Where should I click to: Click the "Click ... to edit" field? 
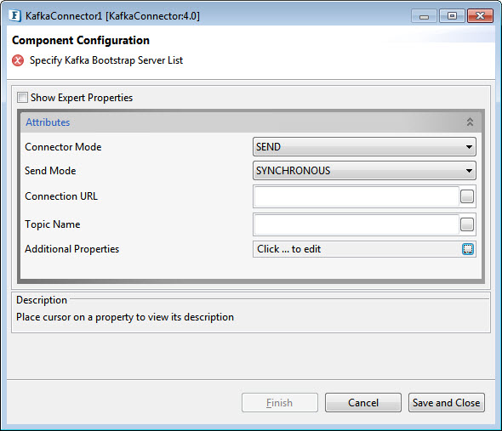pyautogui.click(x=357, y=249)
